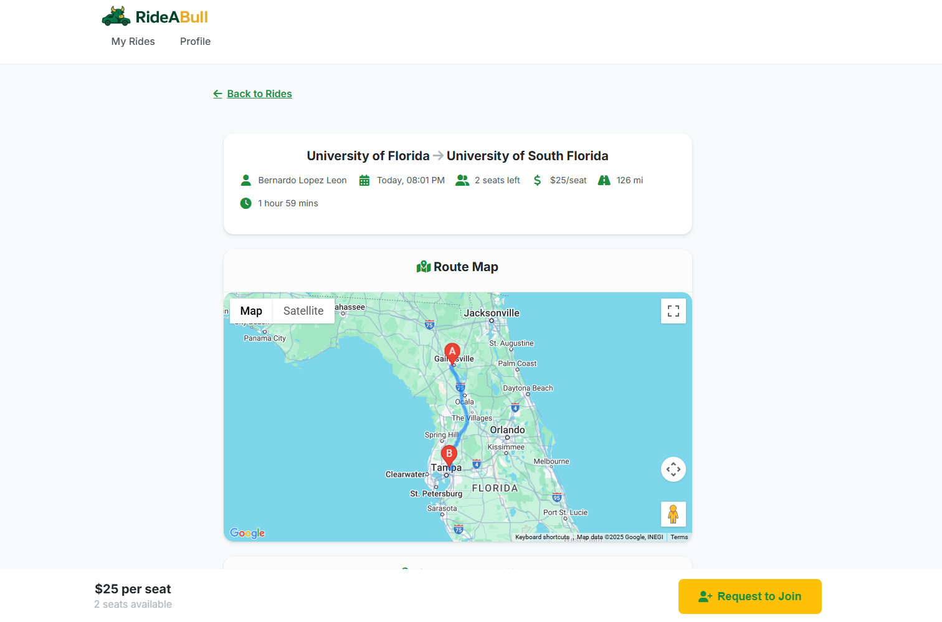Click the '126 mi' distance text
This screenshot has width=942, height=622.
630,180
